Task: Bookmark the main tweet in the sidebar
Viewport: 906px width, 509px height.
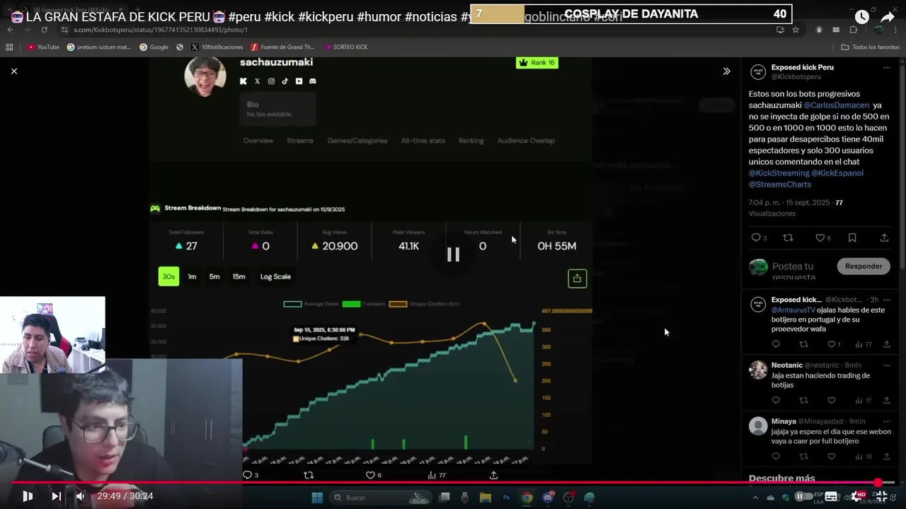Action: point(852,238)
